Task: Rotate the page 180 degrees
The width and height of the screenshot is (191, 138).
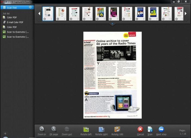Action: [117, 130]
